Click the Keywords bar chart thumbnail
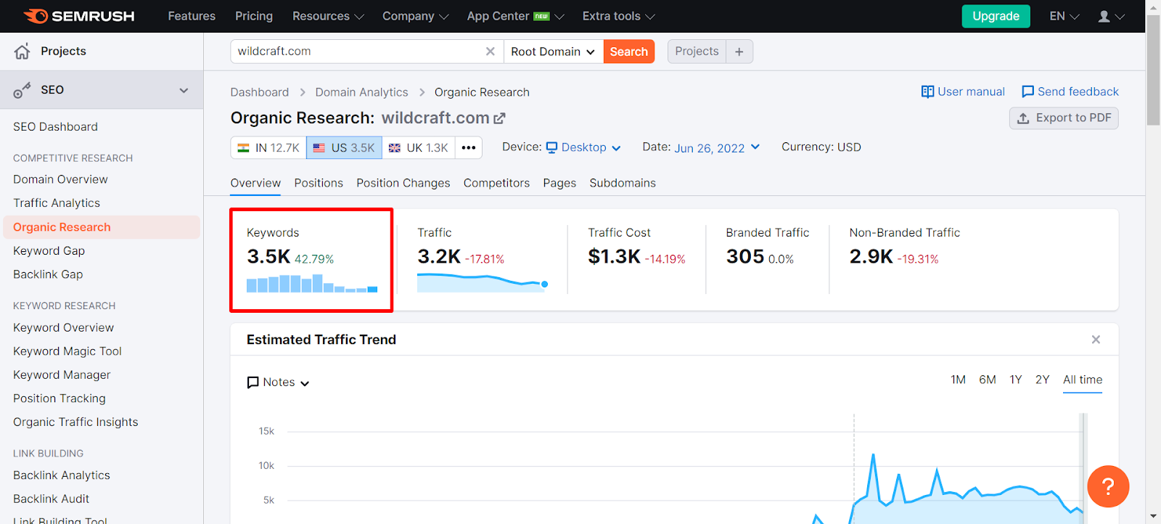The width and height of the screenshot is (1161, 524). coord(312,283)
